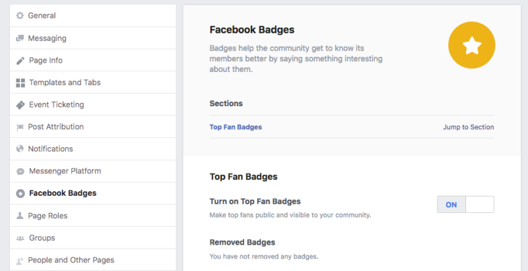Click the Page Info pencil icon
Image resolution: width=528 pixels, height=271 pixels.
[x=20, y=61]
